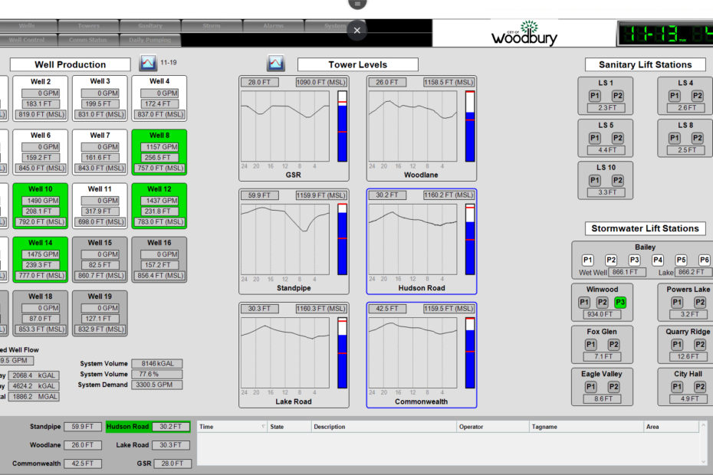
Task: Click Well 11 317.9 FT value
Action: point(100,211)
